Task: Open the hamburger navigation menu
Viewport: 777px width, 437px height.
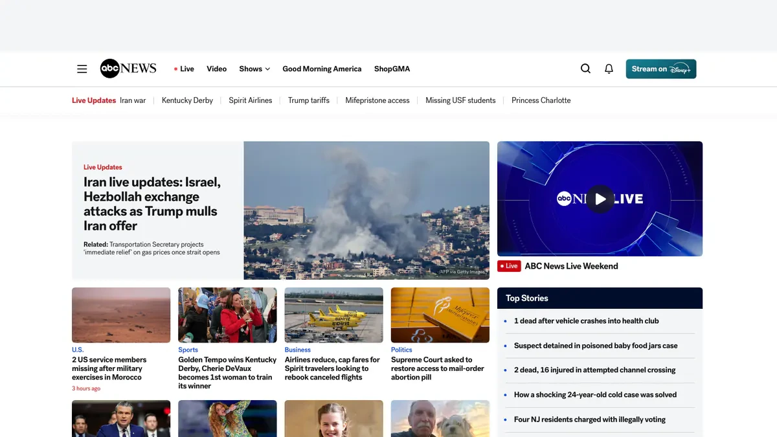Action: pos(82,69)
